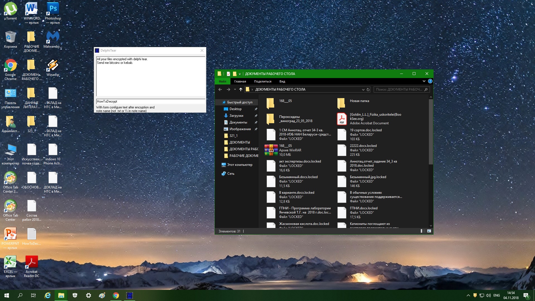Open the Goldin Fizika PDF file
Viewport: 535px width, 301px height.
342,119
